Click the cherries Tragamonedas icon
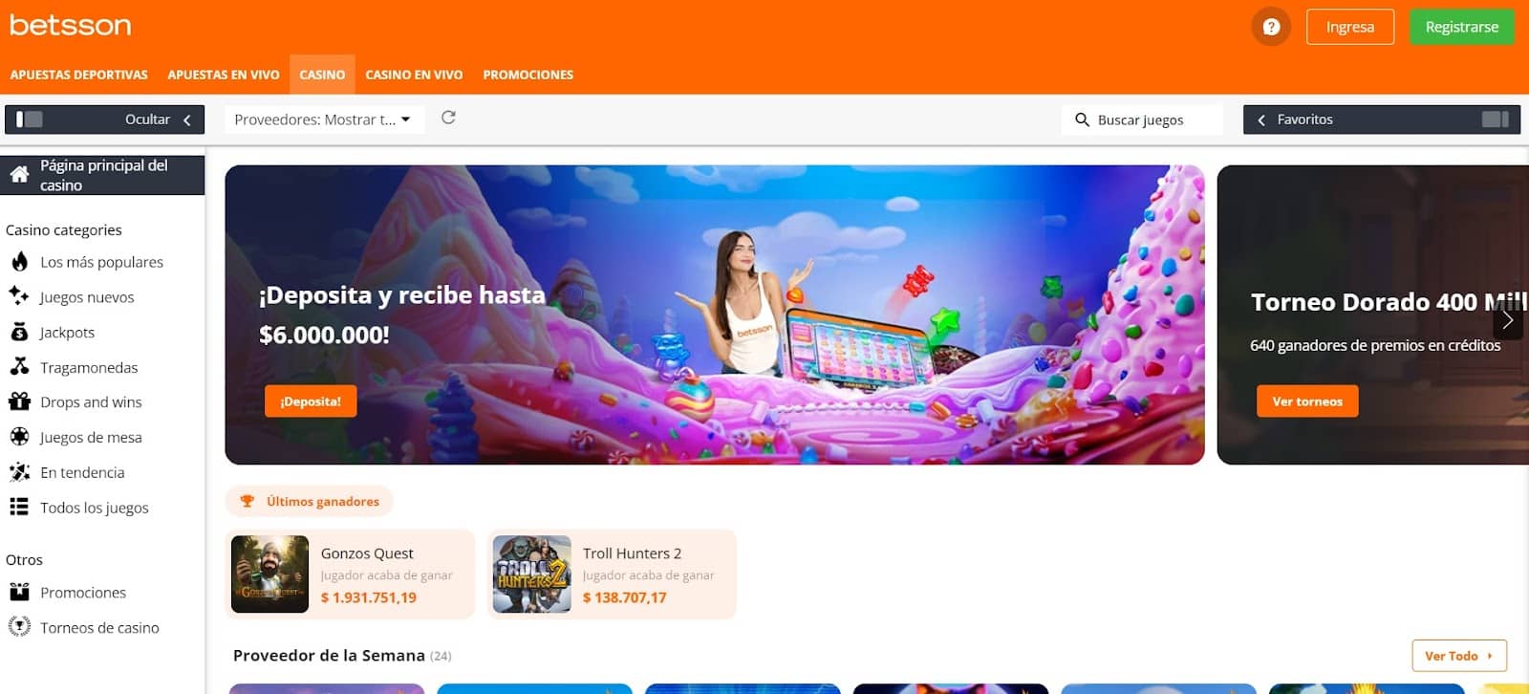The image size is (1529, 694). click(19, 366)
